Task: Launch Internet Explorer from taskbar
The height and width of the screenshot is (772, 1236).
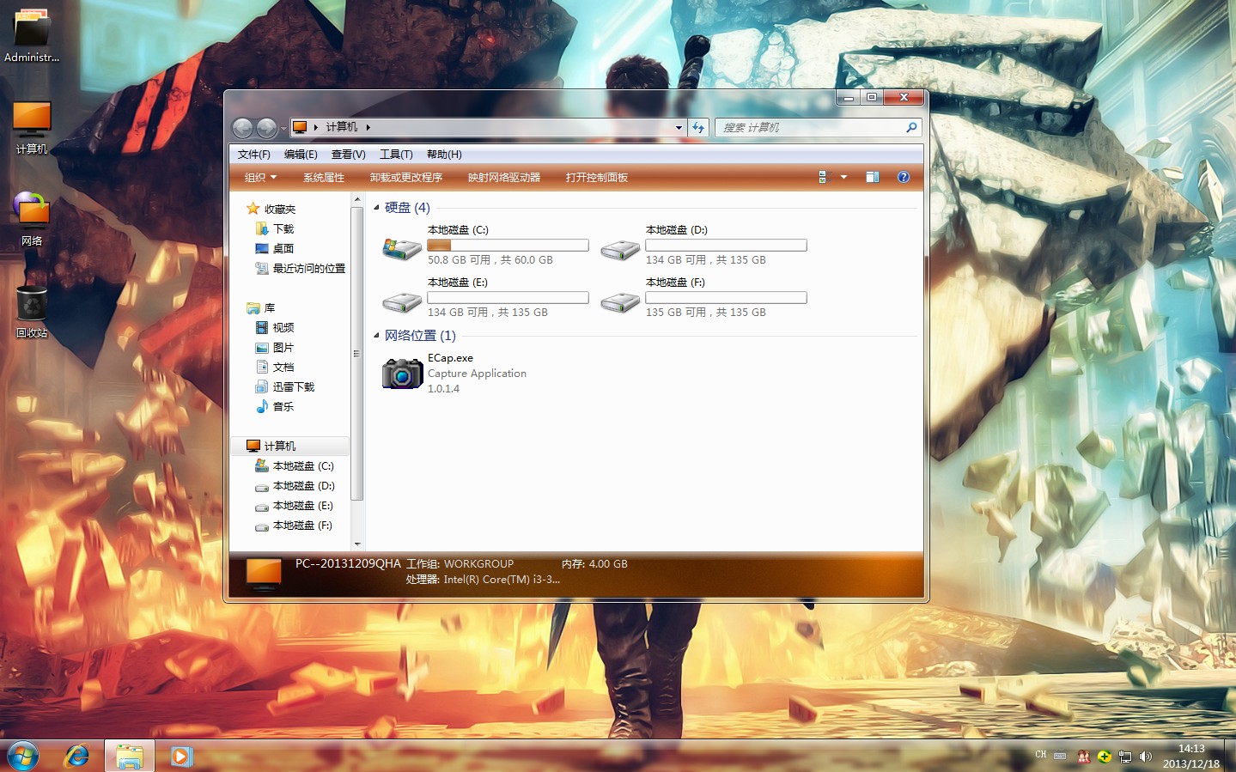Action: tap(77, 756)
